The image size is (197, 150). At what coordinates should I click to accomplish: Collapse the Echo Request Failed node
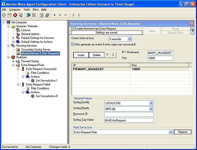coord(18,85)
